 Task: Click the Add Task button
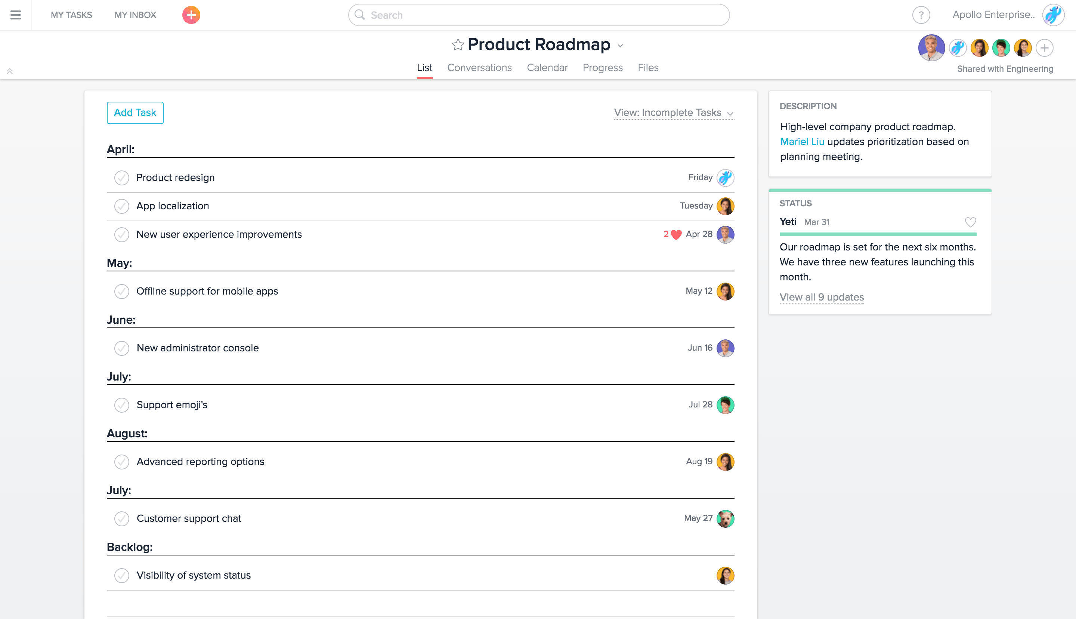pos(135,113)
